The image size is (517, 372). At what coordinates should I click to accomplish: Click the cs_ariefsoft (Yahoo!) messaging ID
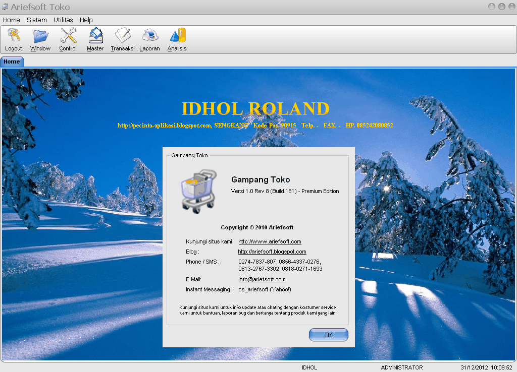click(265, 290)
